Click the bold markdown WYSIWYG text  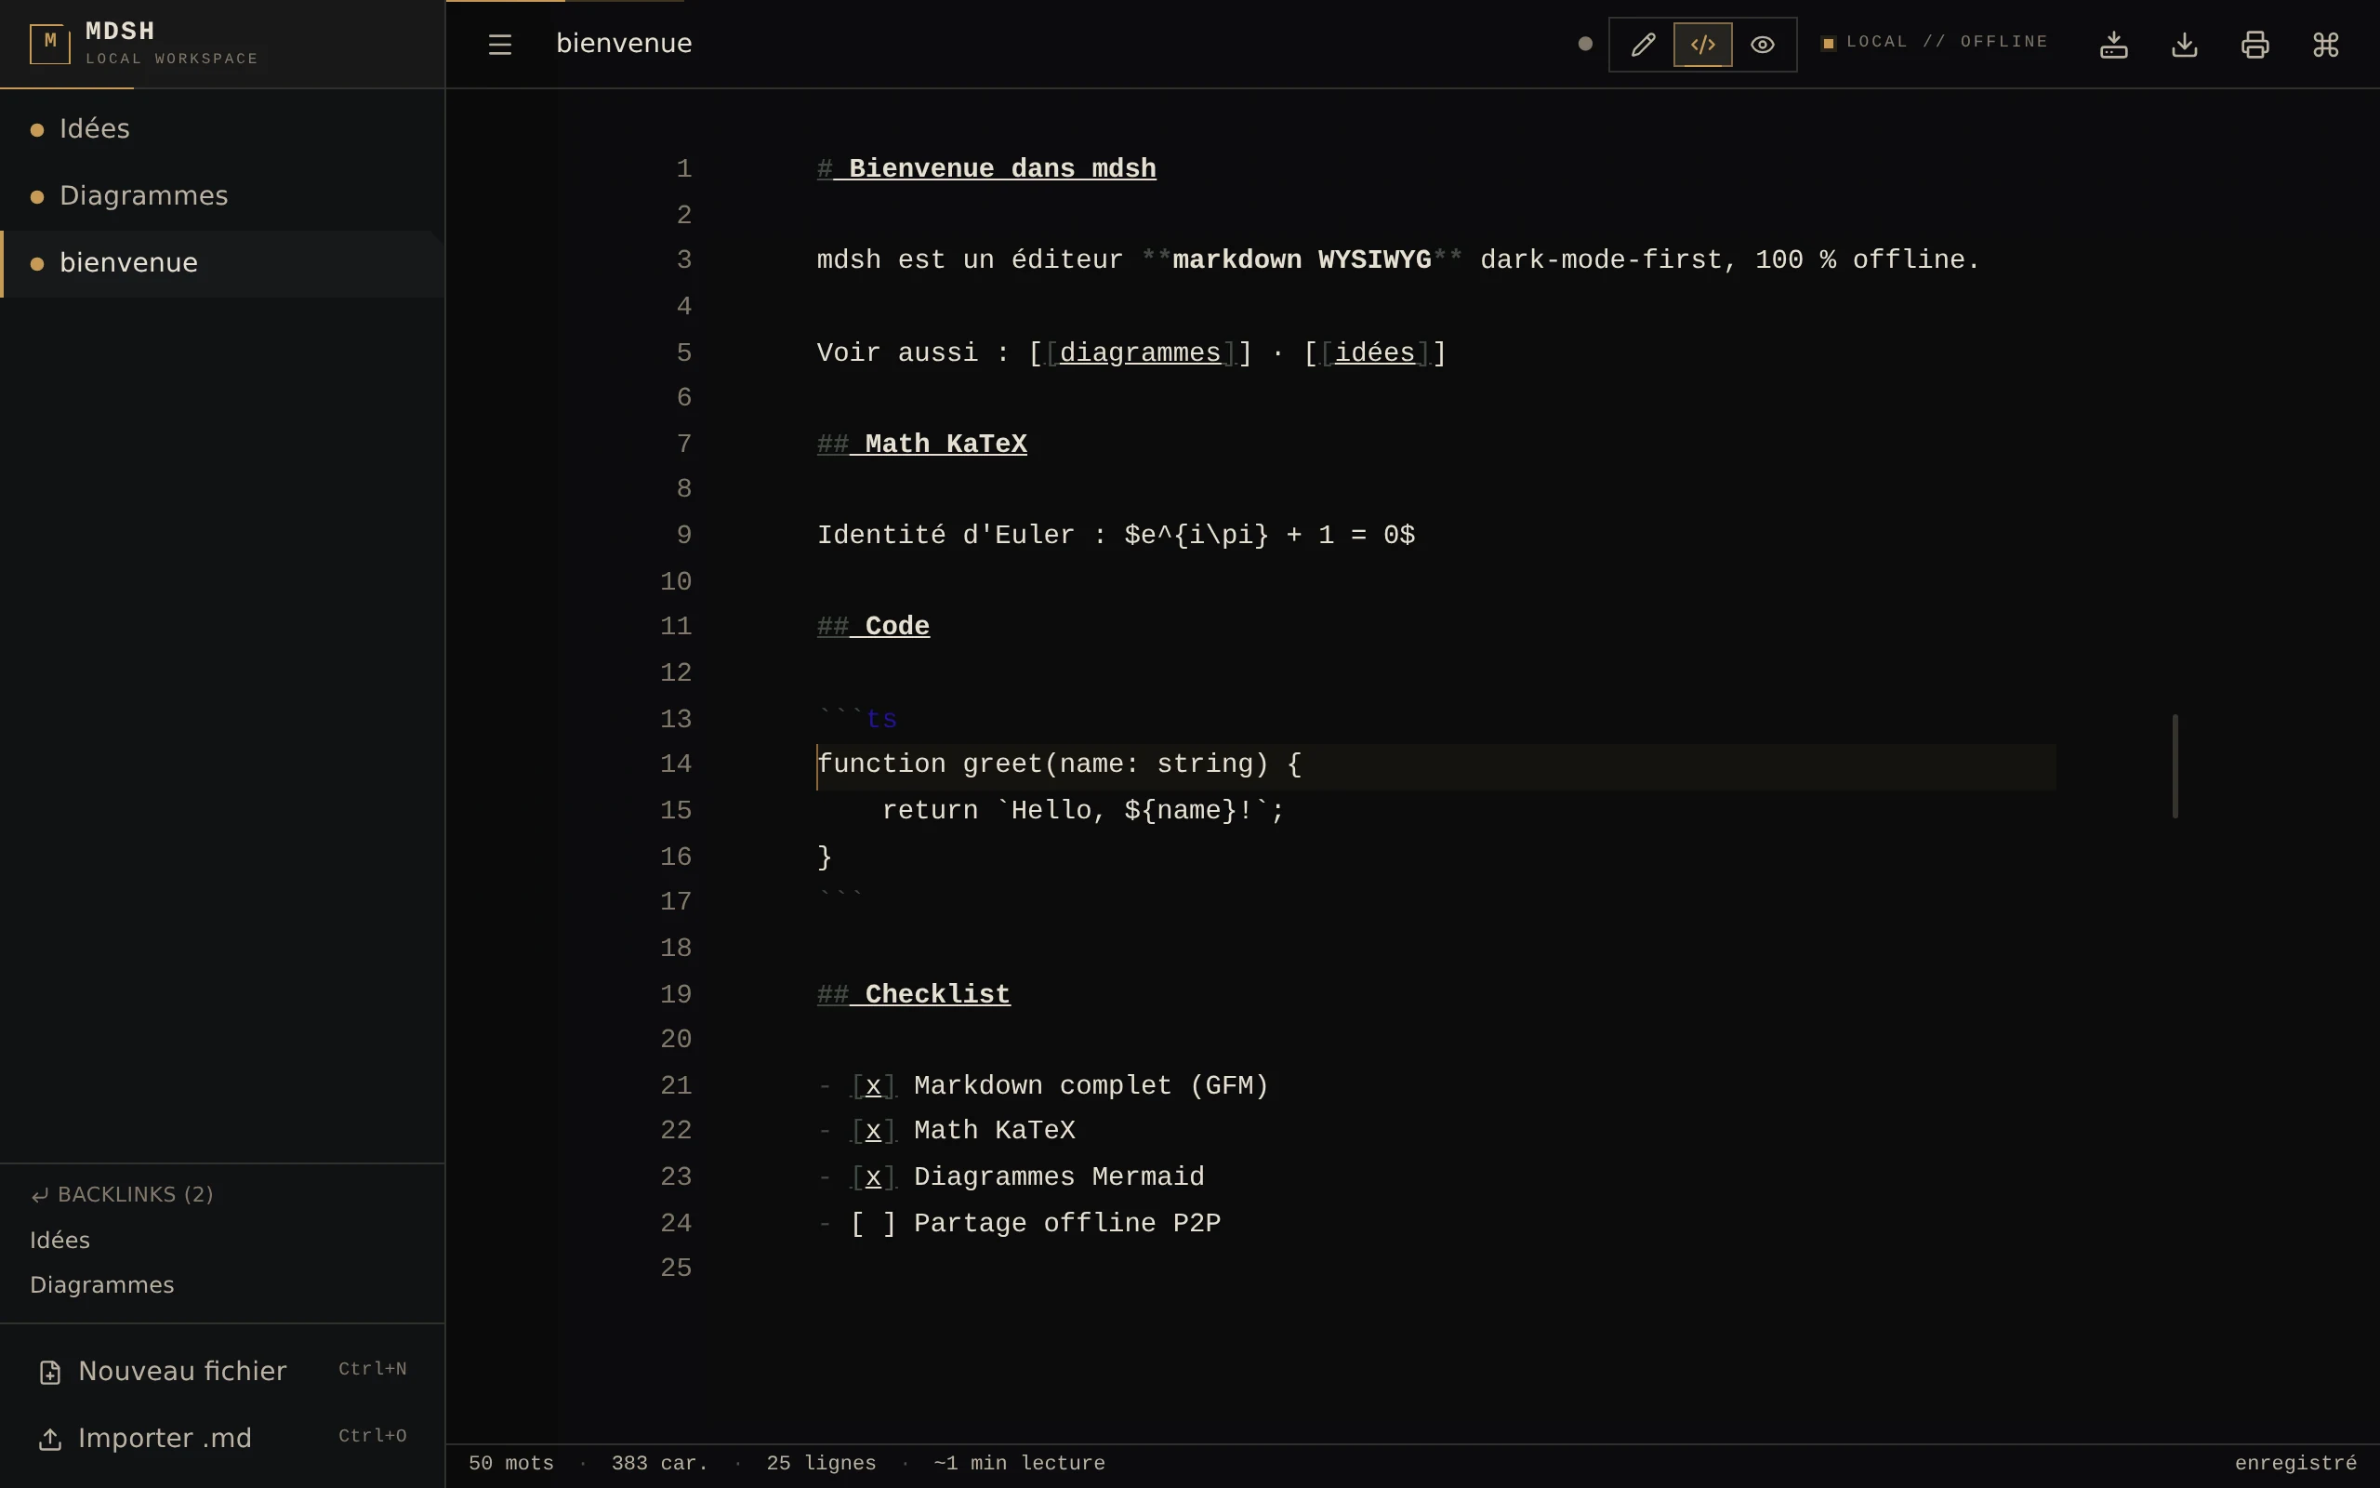(x=1302, y=259)
